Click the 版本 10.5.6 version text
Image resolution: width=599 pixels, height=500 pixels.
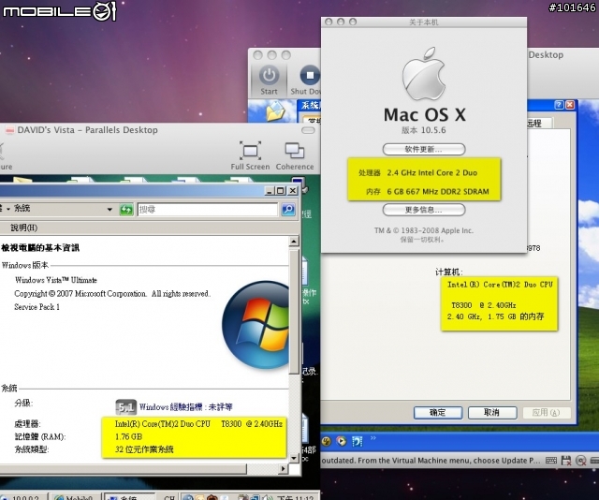point(424,130)
